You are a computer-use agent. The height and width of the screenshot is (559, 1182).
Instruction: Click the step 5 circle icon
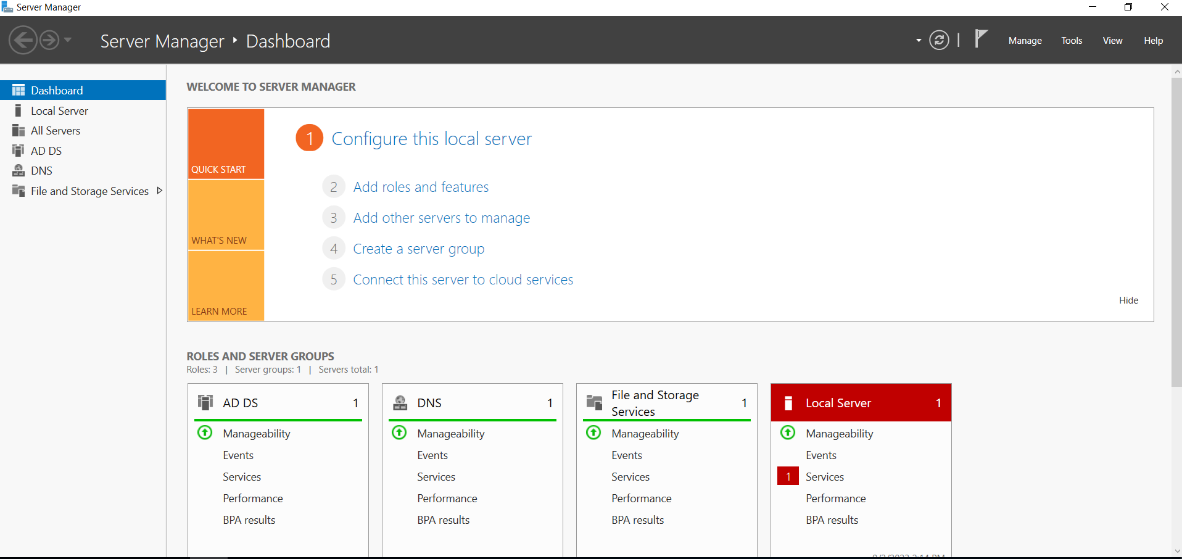334,279
